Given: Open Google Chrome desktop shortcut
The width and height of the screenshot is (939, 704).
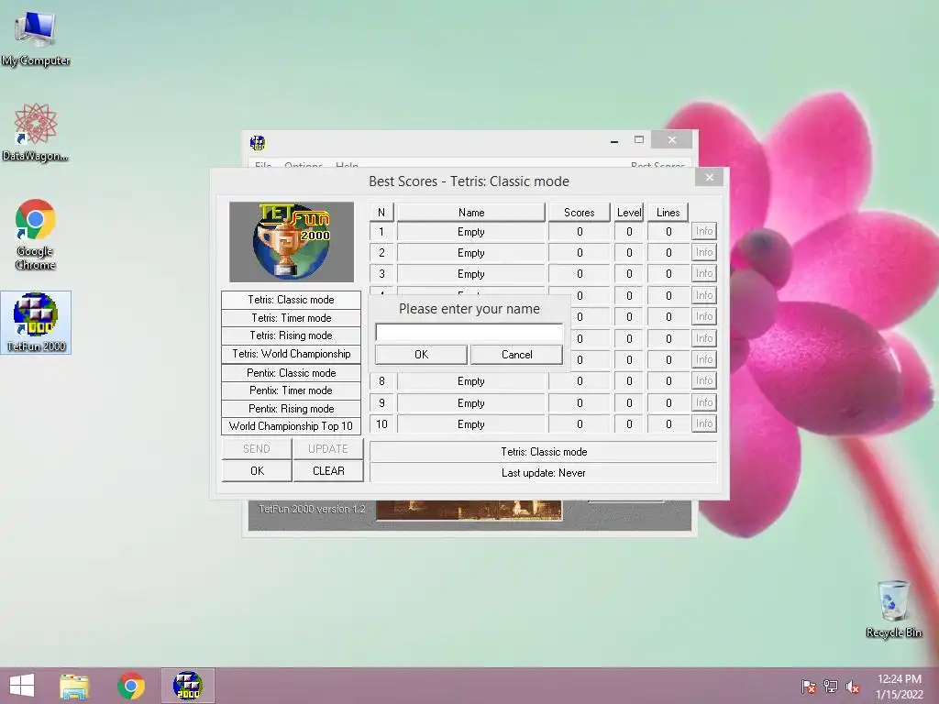Looking at the screenshot, I should tap(36, 234).
